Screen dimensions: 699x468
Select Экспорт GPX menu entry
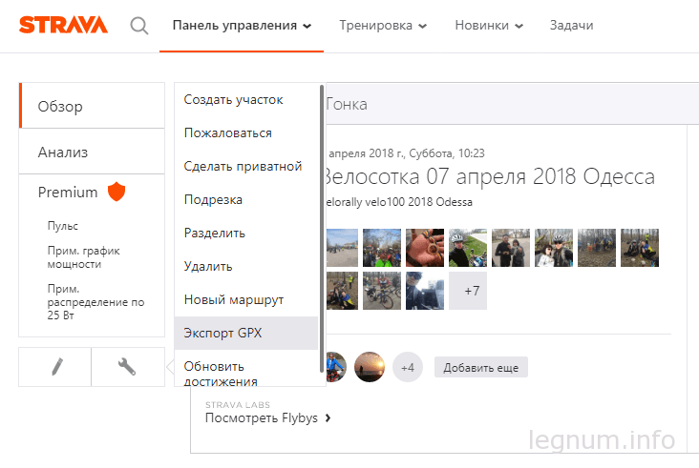tap(246, 333)
